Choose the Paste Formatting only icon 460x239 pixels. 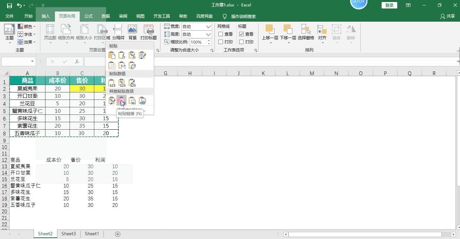click(x=112, y=101)
